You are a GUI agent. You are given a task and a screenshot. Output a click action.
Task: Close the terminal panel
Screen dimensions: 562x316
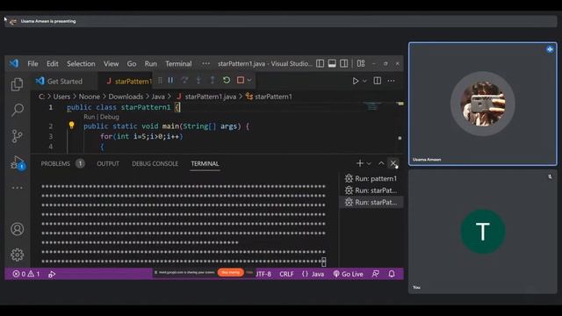coord(393,163)
